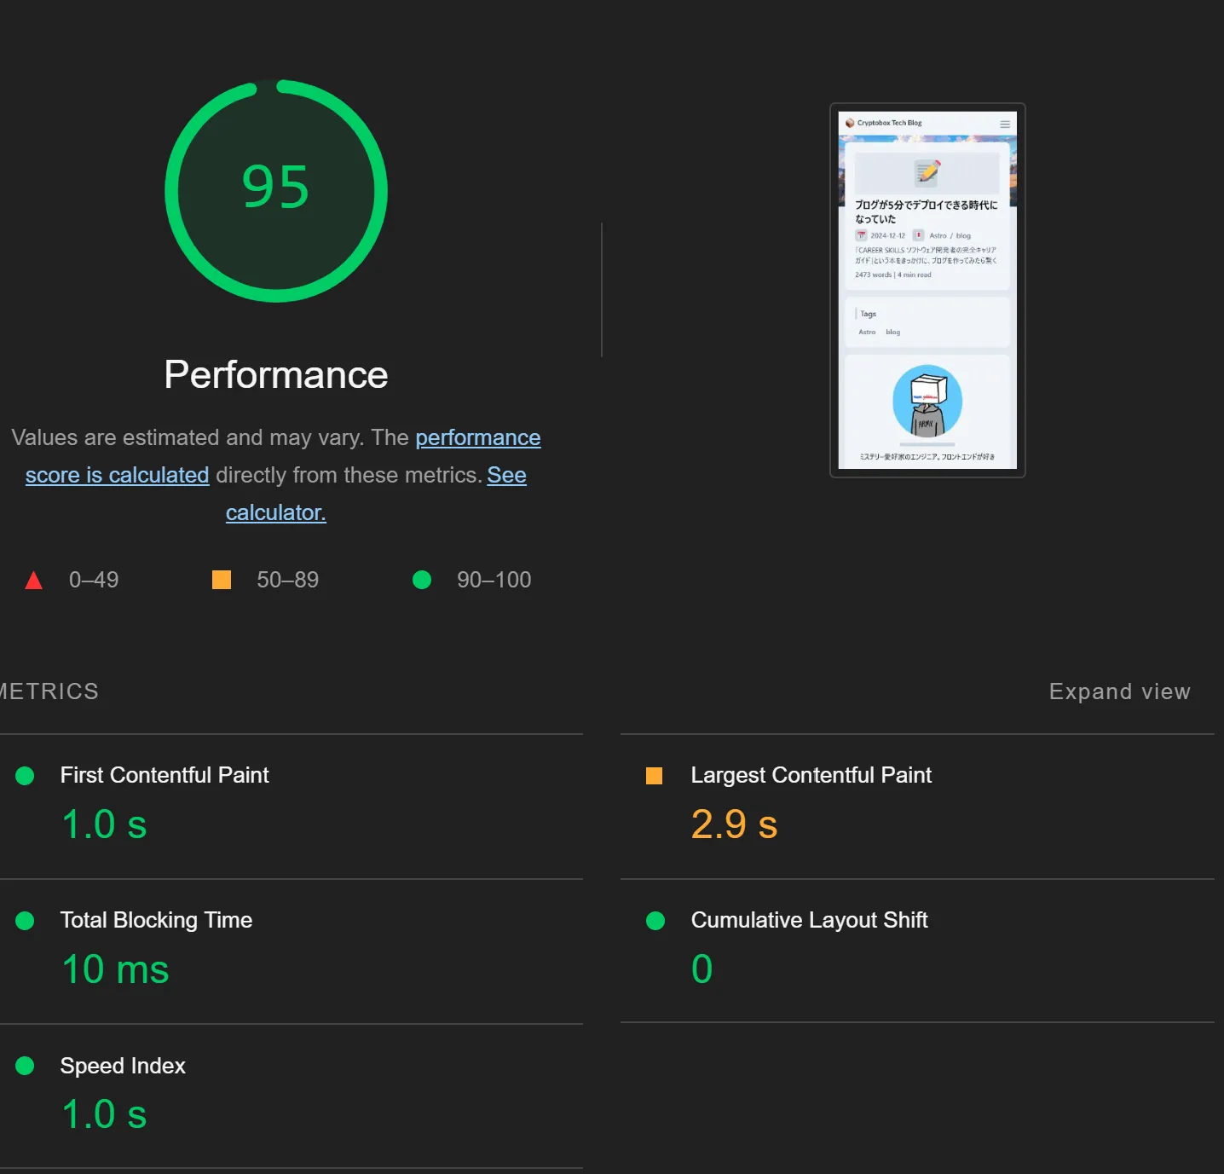
Task: Toggle Expand view for metrics
Action: 1119,691
